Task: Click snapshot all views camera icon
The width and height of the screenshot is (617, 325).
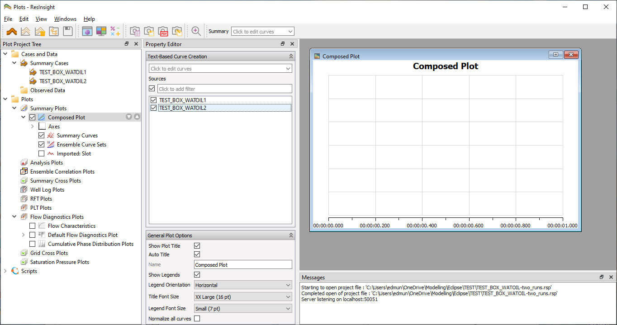Action: (177, 31)
